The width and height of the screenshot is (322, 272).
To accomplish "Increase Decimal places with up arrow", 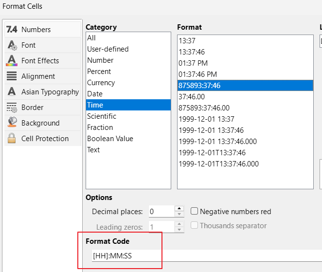I will 179,209.
